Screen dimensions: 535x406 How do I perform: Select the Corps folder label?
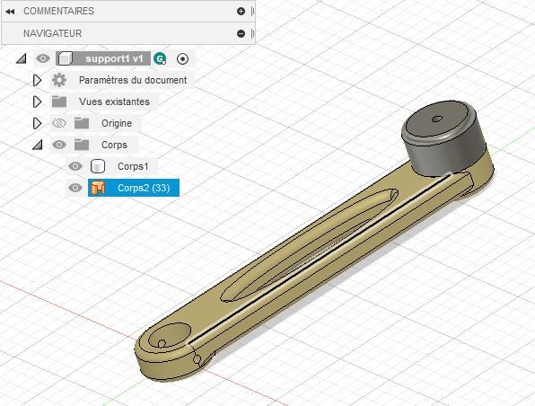pos(114,145)
